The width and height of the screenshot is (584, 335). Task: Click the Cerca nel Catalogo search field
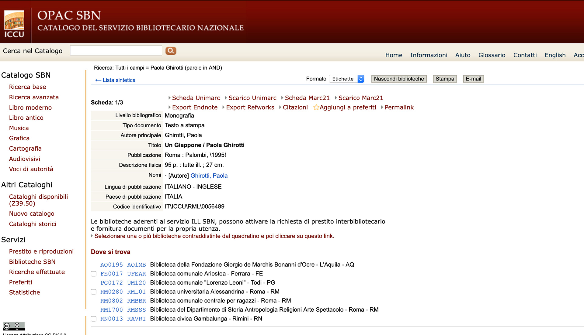pos(116,51)
